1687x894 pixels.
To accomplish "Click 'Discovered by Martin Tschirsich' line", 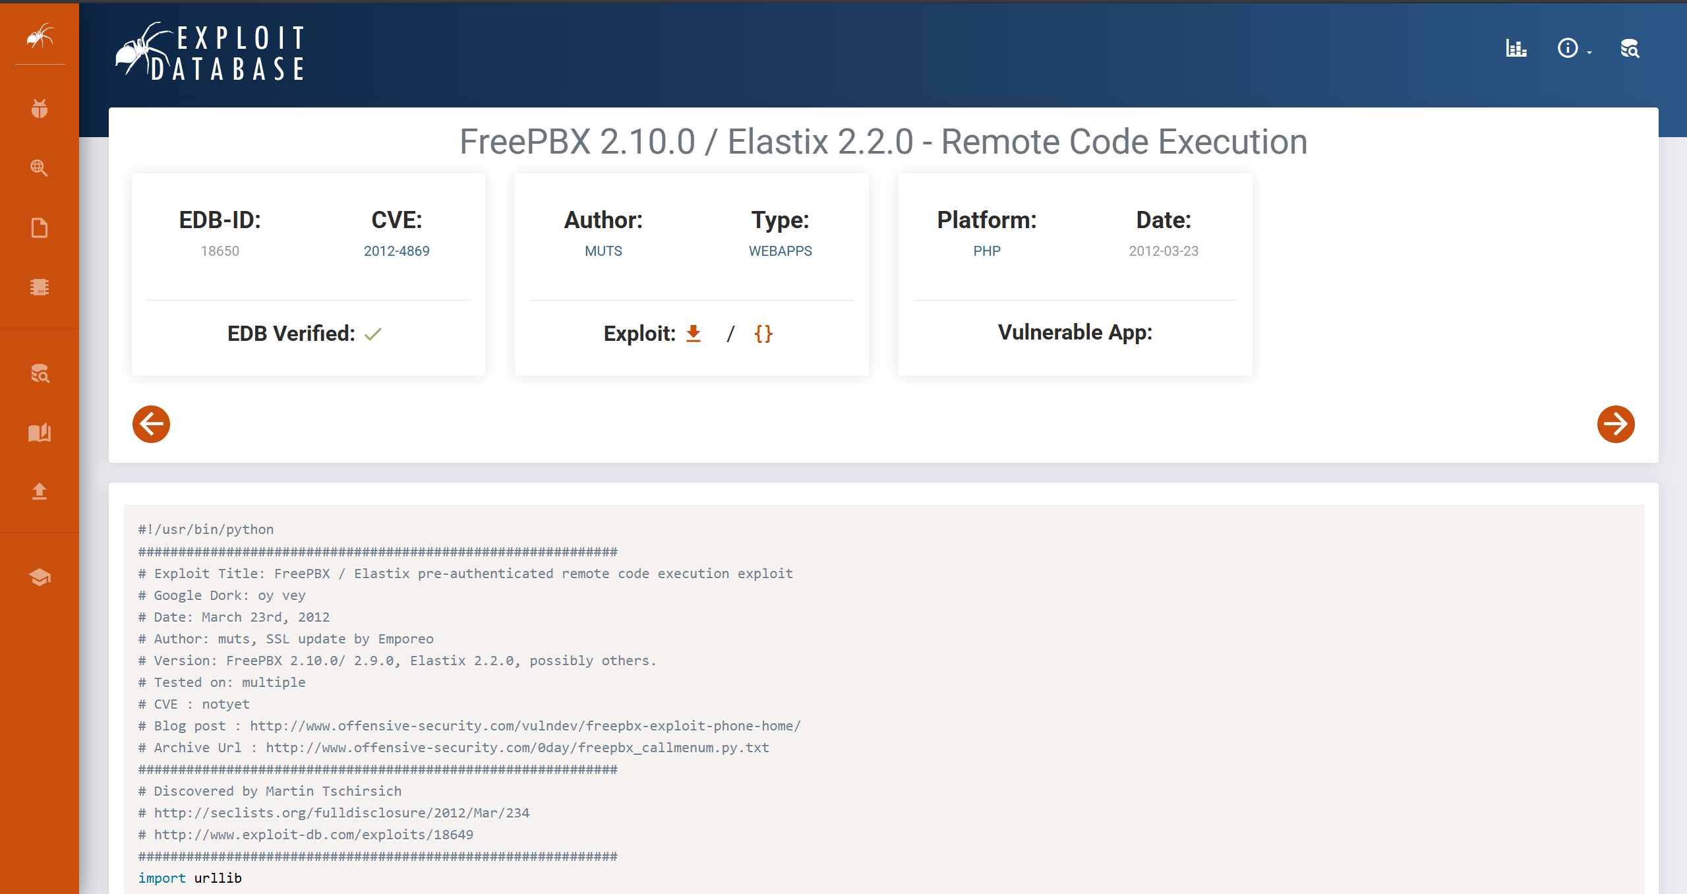I will (x=270, y=791).
